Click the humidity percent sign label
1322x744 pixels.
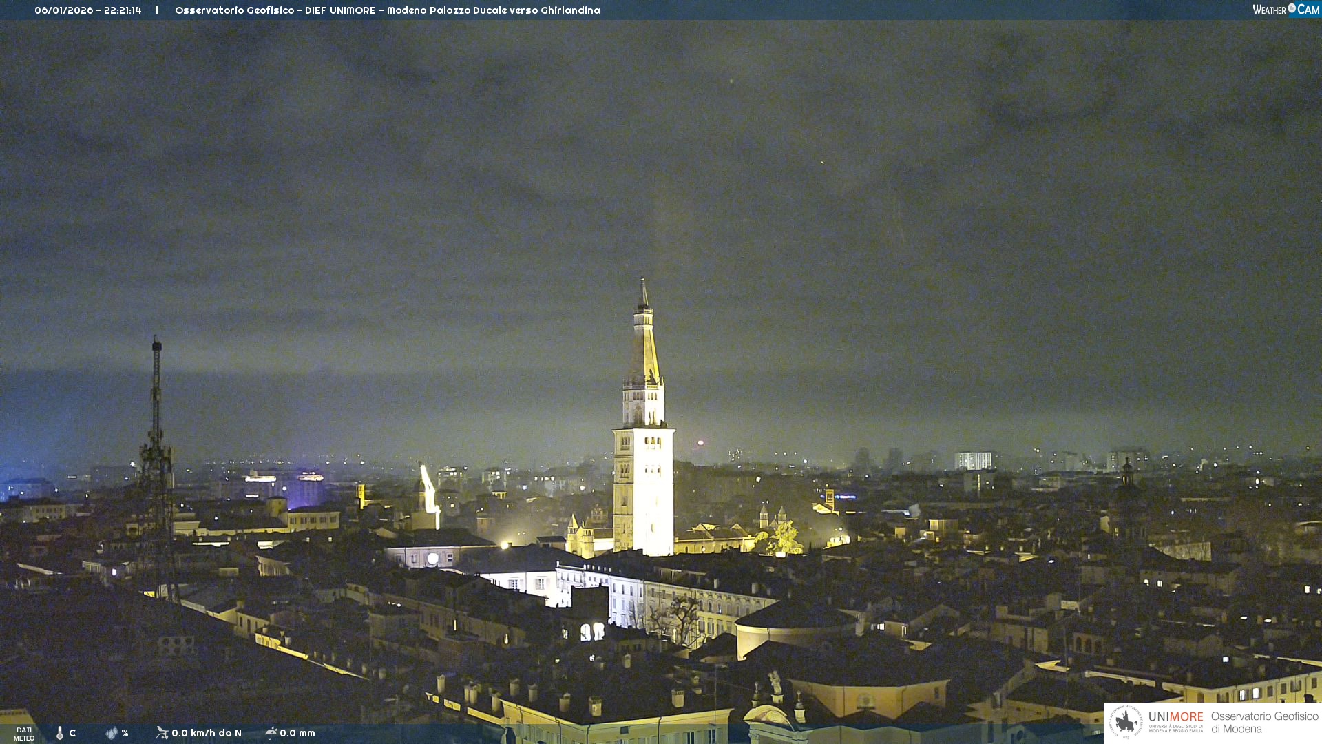click(125, 733)
